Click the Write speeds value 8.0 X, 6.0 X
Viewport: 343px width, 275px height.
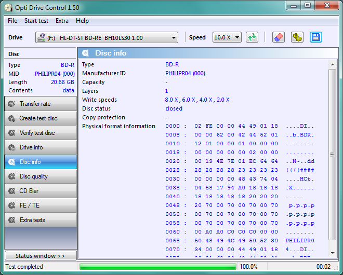[x=197, y=100]
